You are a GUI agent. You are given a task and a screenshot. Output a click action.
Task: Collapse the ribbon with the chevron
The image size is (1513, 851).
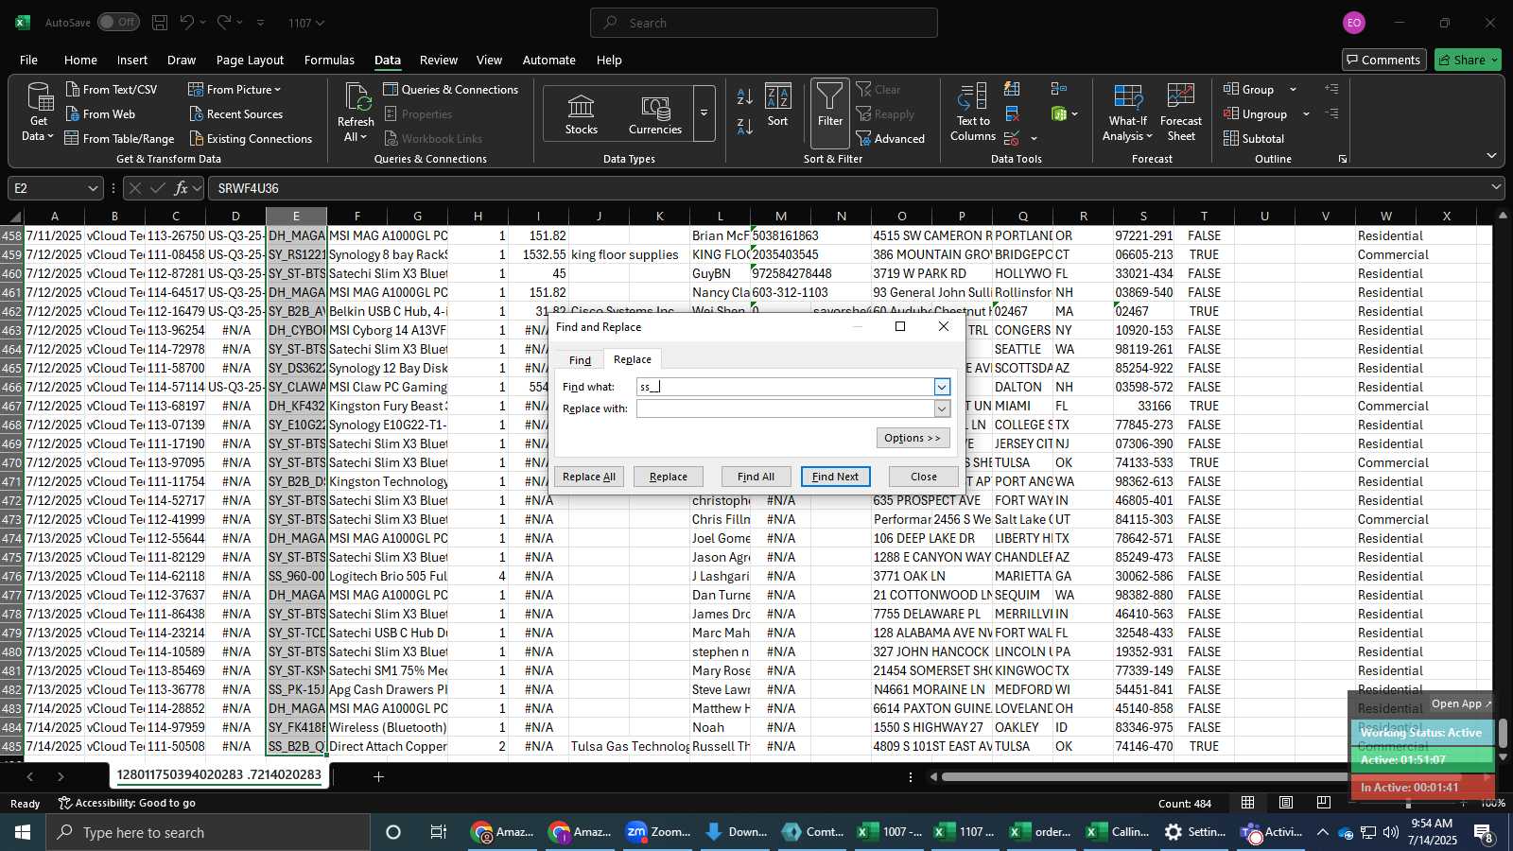(1491, 156)
